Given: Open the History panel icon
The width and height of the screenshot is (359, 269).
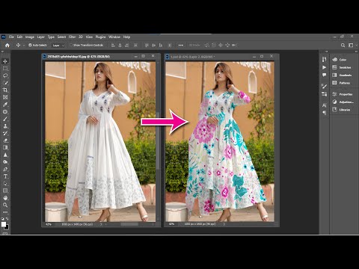Looking at the screenshot, I should pyautogui.click(x=324, y=60).
